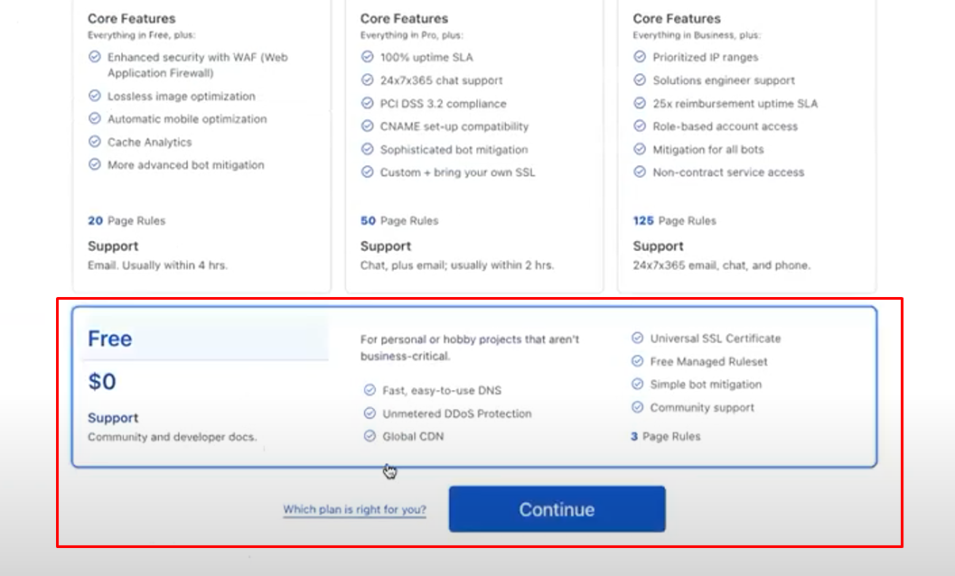Click the checkmark beside Lossless image optimization
Image resolution: width=955 pixels, height=576 pixels.
click(95, 96)
